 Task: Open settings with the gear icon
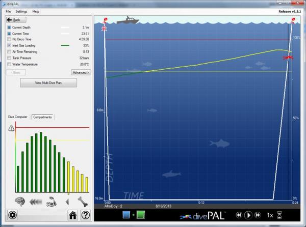pos(13,215)
